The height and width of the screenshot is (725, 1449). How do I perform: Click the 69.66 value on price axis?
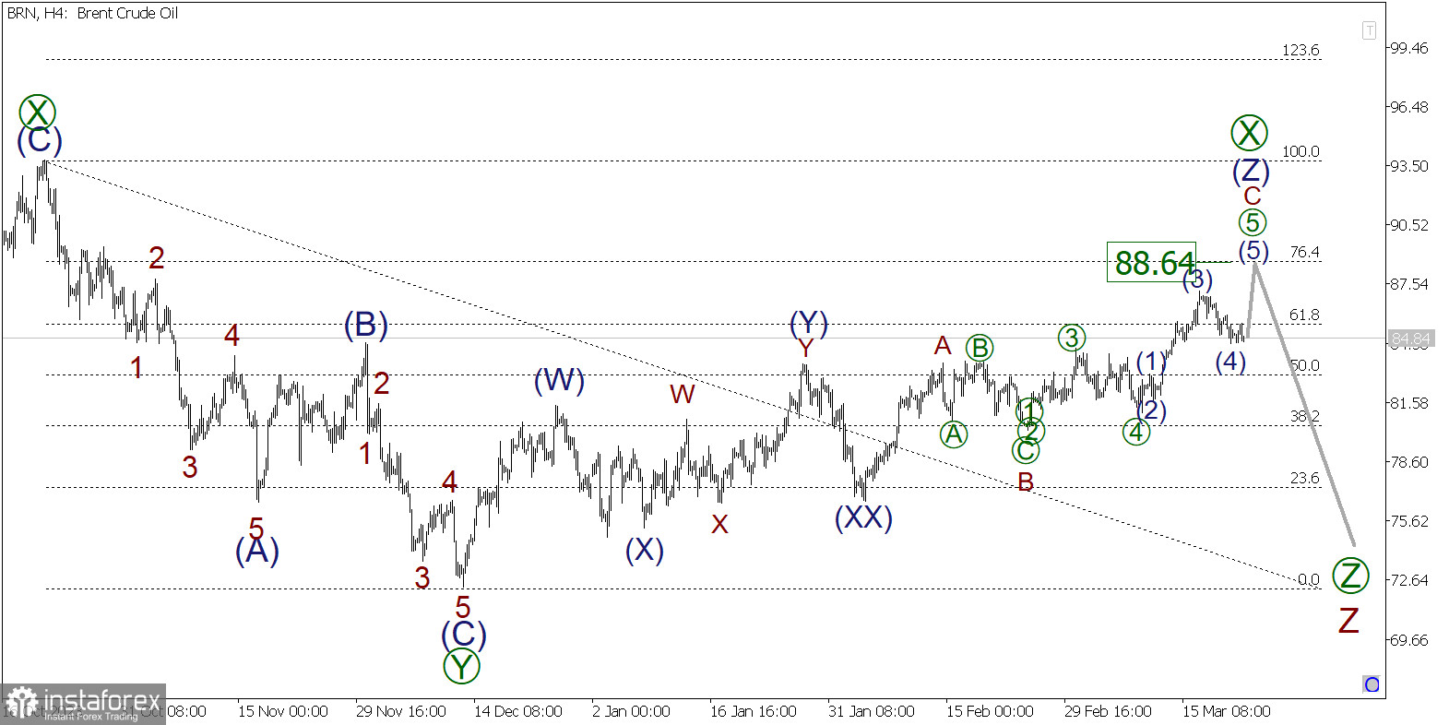pyautogui.click(x=1408, y=640)
